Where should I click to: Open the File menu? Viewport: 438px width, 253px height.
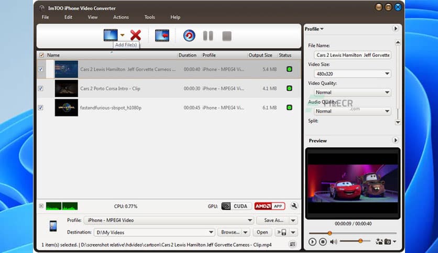pos(45,17)
